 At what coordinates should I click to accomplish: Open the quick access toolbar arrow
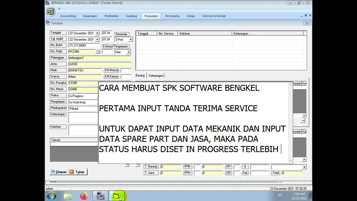tap(59, 9)
